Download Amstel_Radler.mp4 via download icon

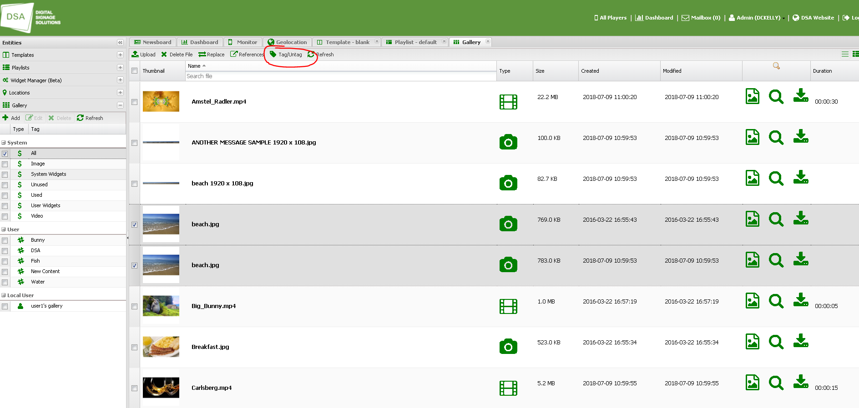[x=801, y=95]
